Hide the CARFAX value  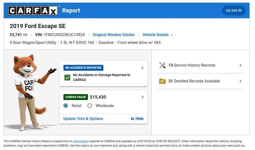click(137, 119)
